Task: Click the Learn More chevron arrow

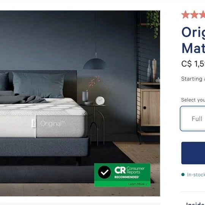Action: click(146, 184)
